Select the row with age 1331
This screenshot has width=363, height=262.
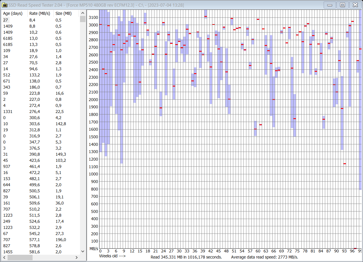(x=40, y=112)
